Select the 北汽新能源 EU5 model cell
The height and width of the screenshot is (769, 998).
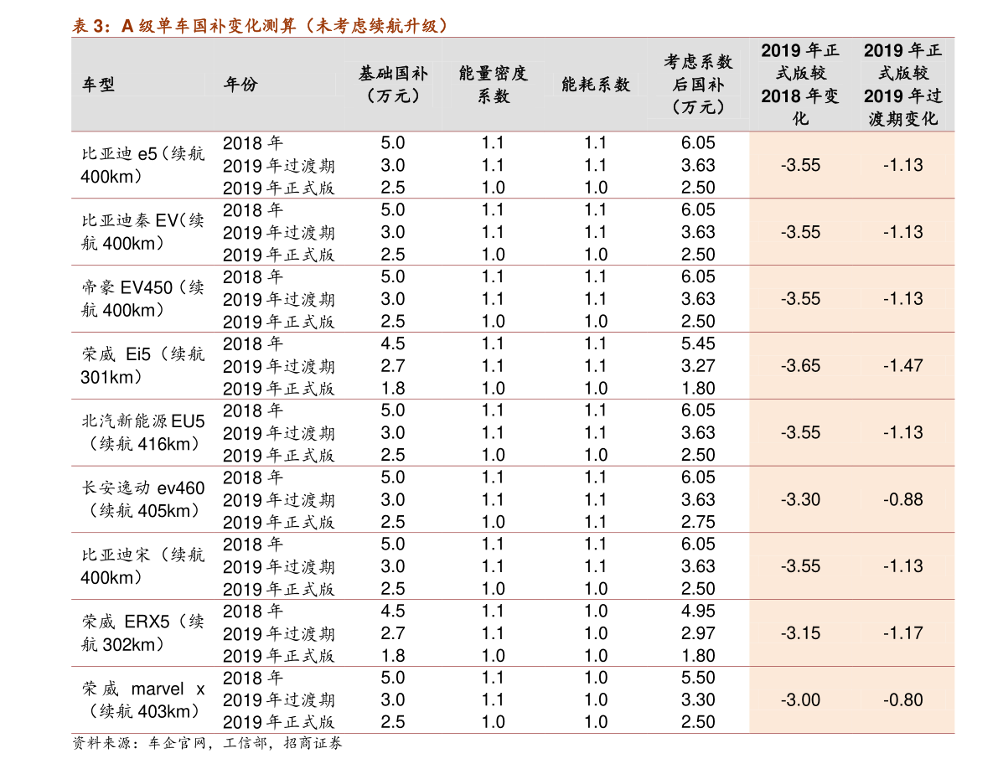coord(143,432)
